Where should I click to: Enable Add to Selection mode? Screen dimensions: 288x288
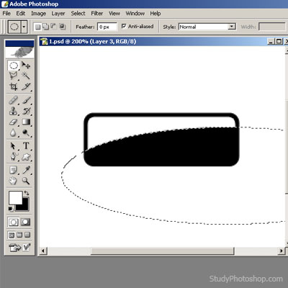45,27
